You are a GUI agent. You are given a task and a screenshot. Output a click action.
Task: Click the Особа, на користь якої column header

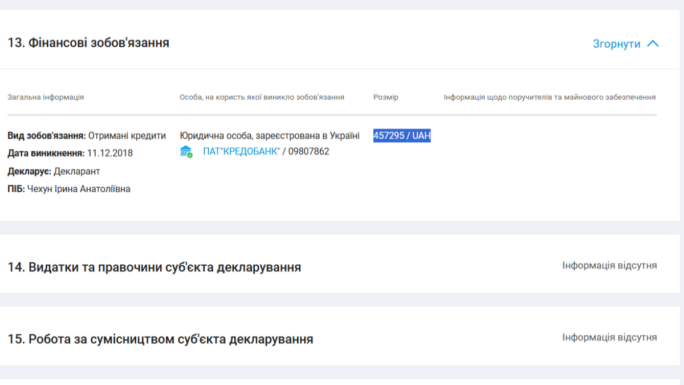click(x=262, y=98)
